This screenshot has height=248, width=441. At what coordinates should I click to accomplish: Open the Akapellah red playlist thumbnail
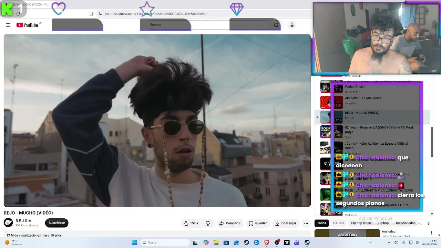point(331,102)
